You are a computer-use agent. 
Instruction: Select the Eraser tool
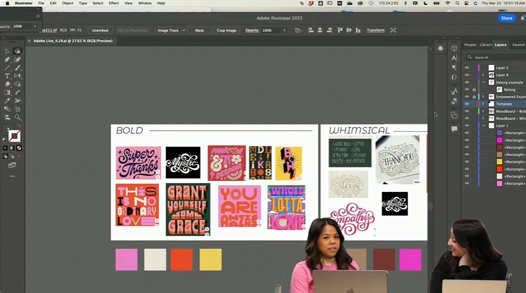[x=7, y=84]
